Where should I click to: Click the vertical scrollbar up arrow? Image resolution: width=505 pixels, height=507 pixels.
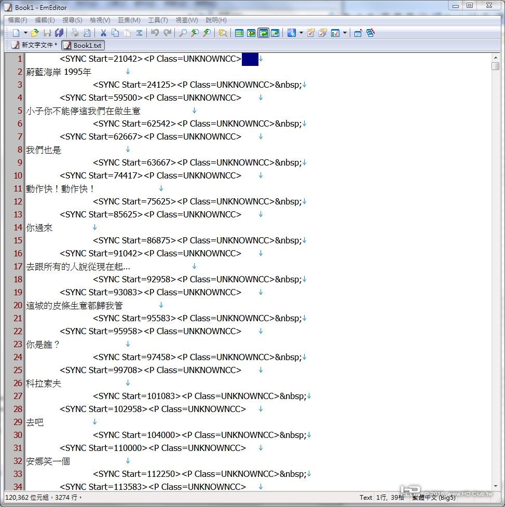click(x=495, y=58)
